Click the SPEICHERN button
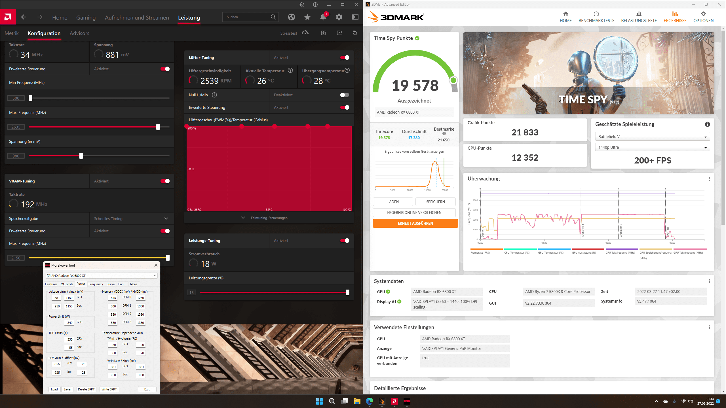The height and width of the screenshot is (408, 726). click(x=436, y=202)
